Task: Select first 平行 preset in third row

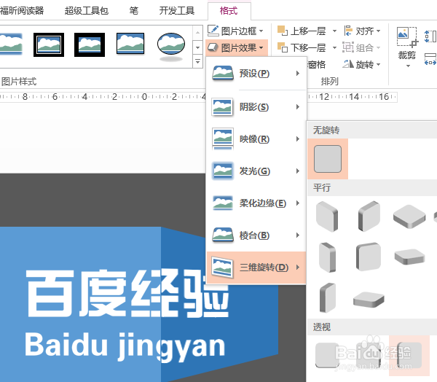Action: [327, 298]
